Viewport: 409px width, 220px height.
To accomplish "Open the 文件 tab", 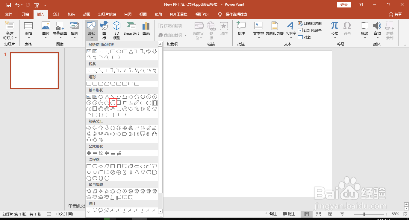I will 9,14.
